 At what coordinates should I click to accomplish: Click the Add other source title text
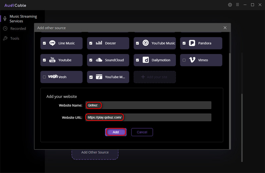tap(51, 28)
